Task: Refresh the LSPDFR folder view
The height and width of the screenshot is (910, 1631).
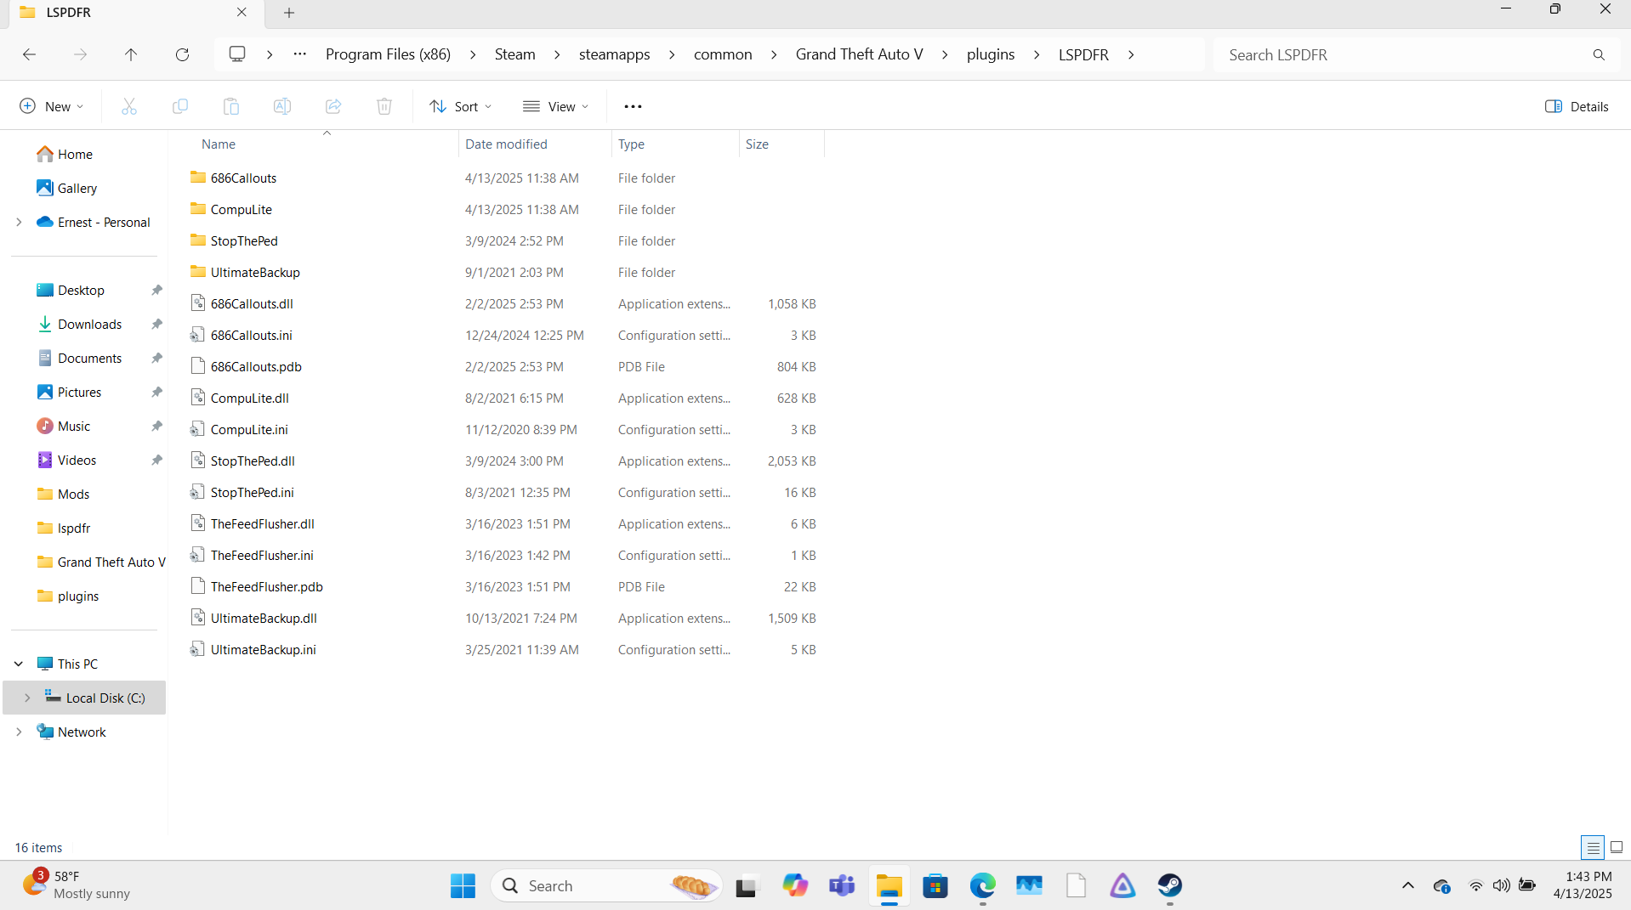Action: pyautogui.click(x=182, y=54)
